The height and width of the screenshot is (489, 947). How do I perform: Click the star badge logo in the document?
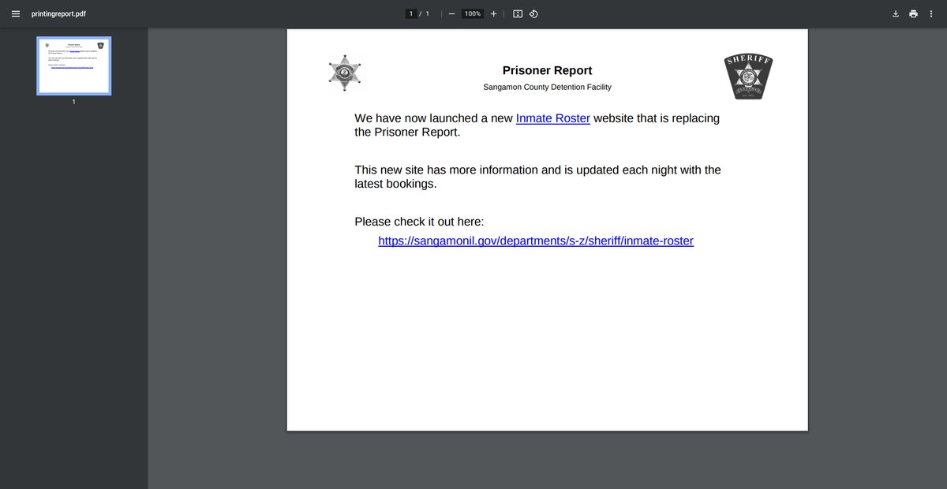click(x=344, y=73)
